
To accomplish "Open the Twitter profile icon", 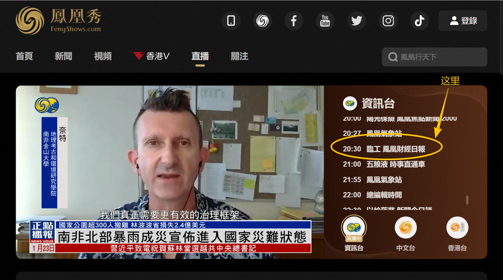I will tap(357, 21).
